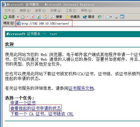Click the Print printer icon
The image size is (140, 127).
(x=116, y=17)
